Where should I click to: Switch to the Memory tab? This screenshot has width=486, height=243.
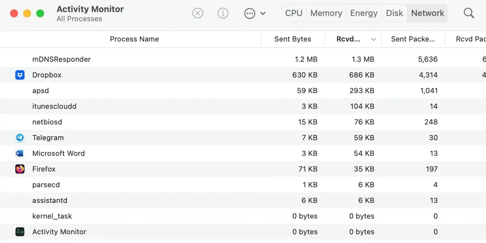pyautogui.click(x=326, y=13)
